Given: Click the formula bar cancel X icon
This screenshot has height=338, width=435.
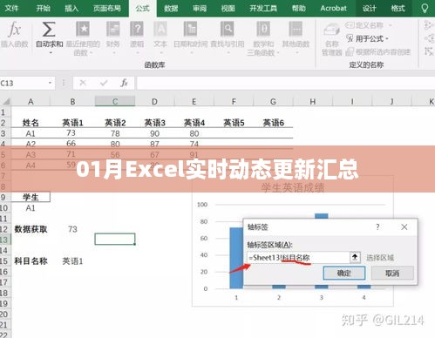Looking at the screenshot, I should (x=83, y=83).
